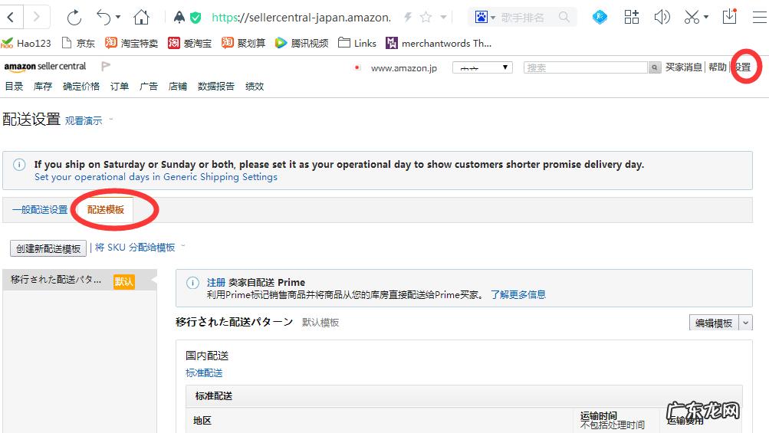Open the 订单 menu
This screenshot has width=769, height=433.
tap(120, 87)
